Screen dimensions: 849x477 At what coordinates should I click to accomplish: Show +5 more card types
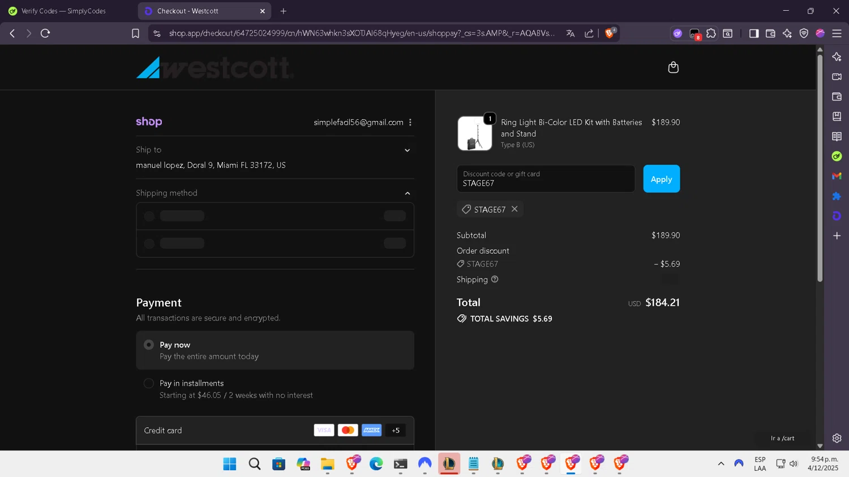(x=396, y=430)
